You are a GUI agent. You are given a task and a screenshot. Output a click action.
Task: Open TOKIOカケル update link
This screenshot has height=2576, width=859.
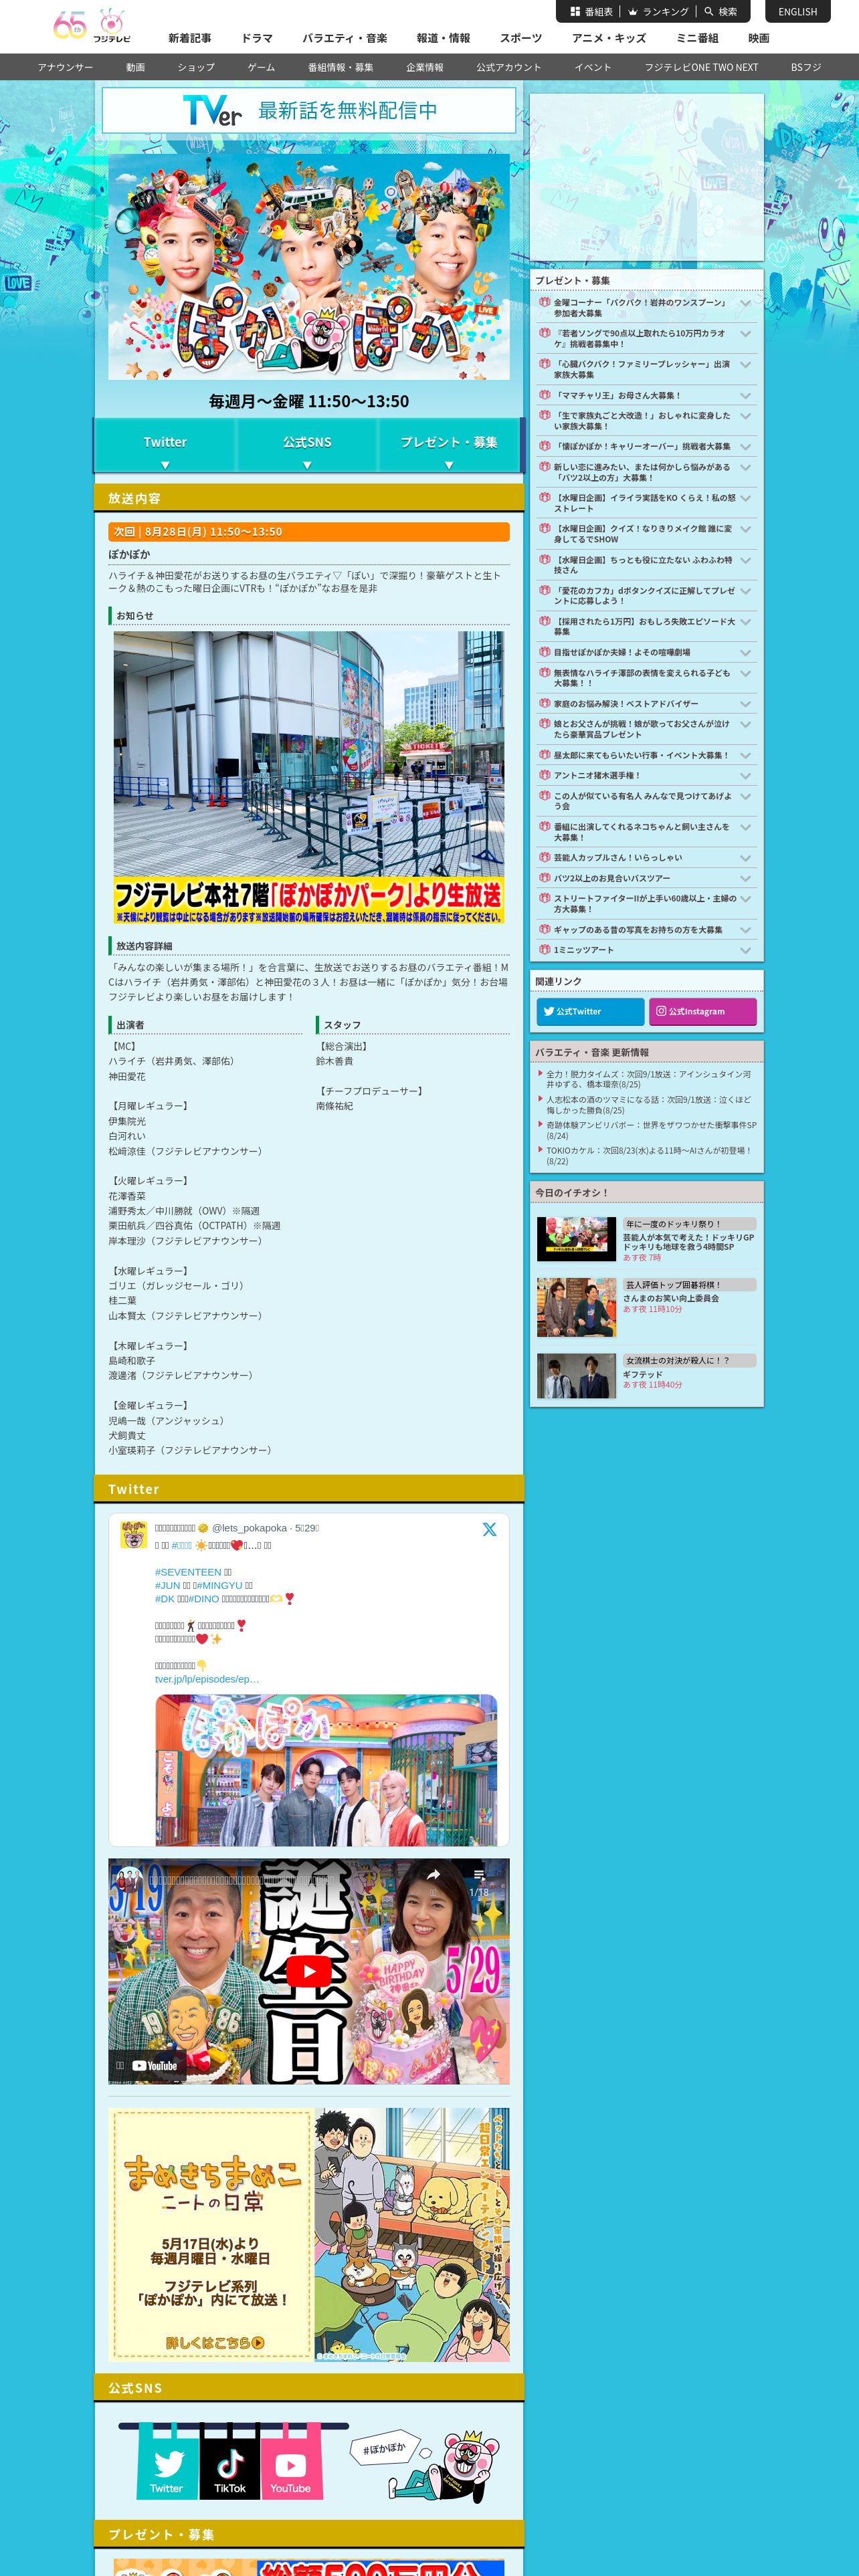tap(648, 1155)
